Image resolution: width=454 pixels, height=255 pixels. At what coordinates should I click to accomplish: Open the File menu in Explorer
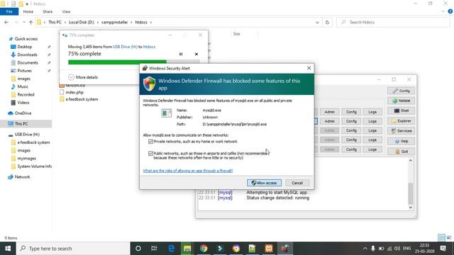9,11
